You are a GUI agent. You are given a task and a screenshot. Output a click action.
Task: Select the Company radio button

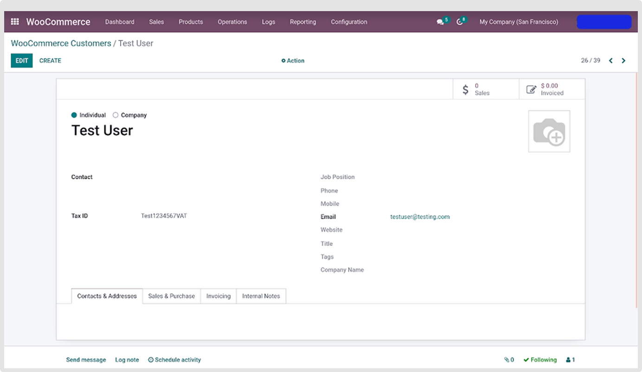116,115
